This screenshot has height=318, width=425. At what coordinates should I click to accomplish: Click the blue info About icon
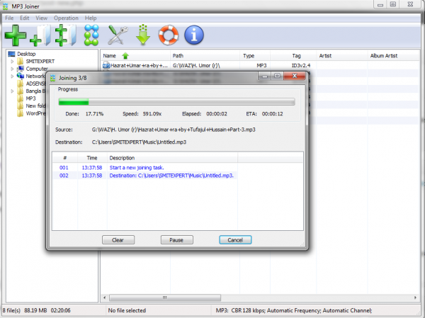[194, 35]
